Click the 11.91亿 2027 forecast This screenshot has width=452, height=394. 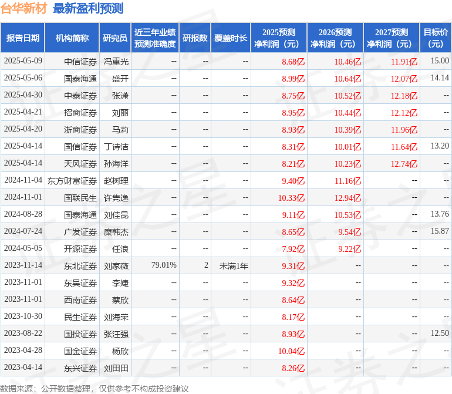coord(404,62)
